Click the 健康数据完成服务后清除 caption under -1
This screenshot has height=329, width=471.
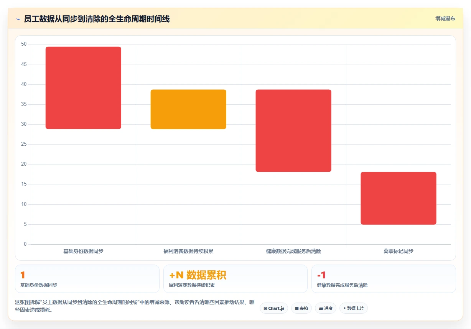342,285
